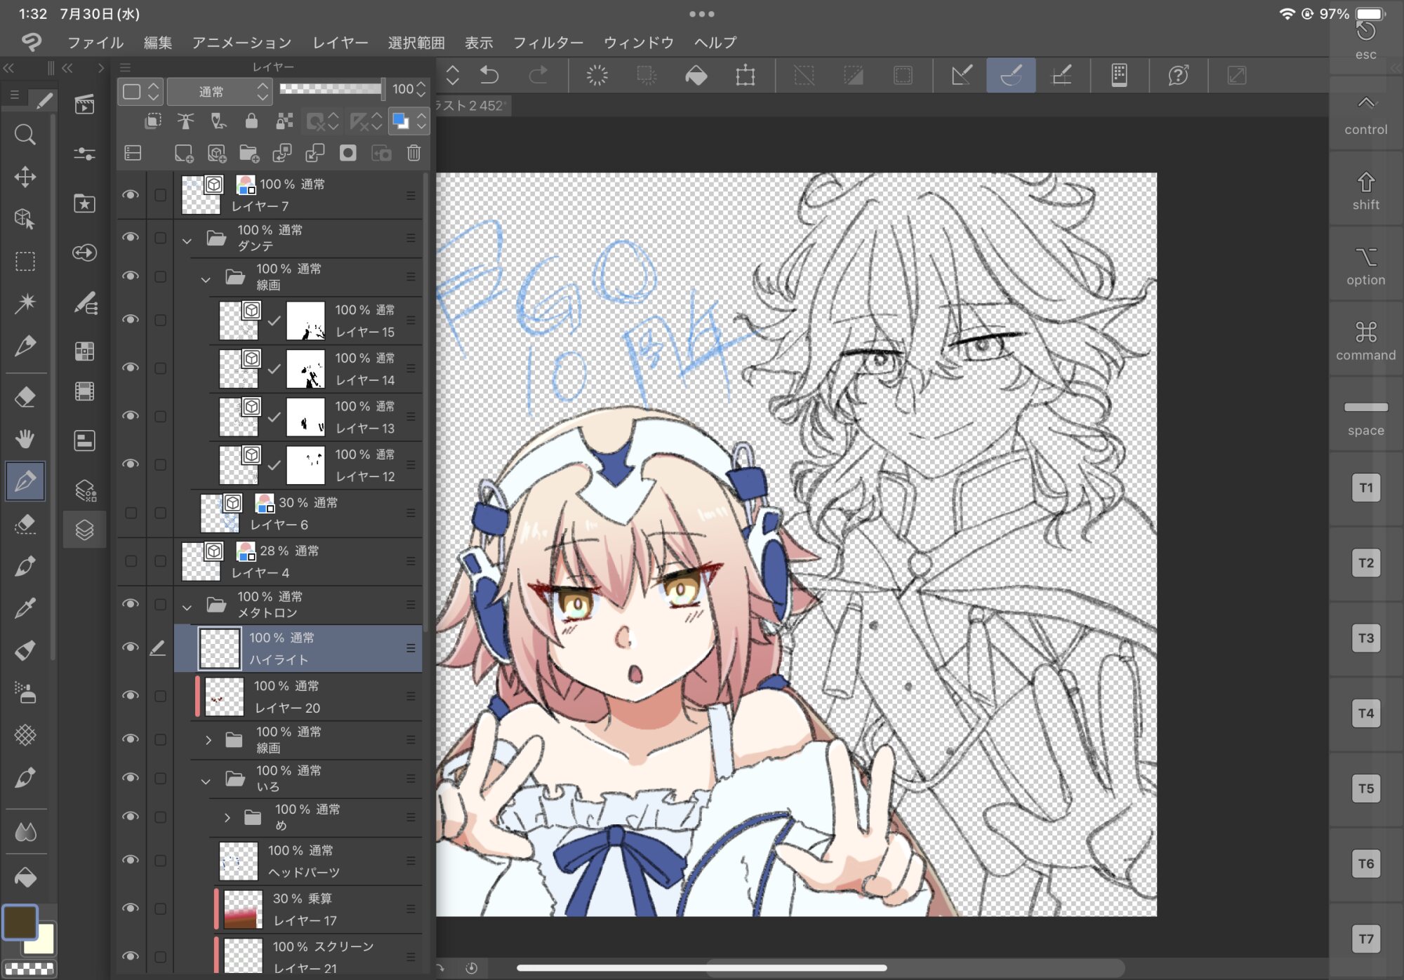Click the Undo arrow in command bar
This screenshot has width=1404, height=980.
tap(489, 75)
